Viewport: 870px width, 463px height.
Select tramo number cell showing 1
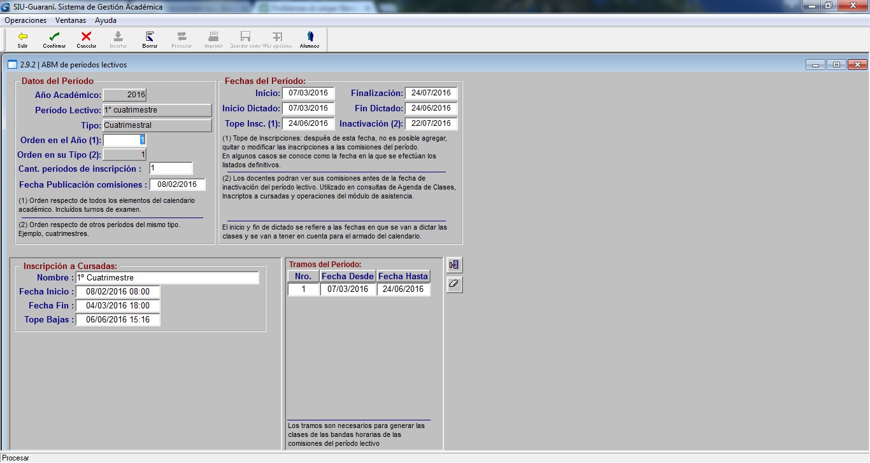[x=303, y=289]
